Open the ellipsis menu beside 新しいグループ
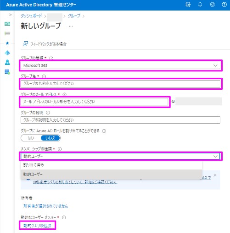The image size is (230, 233). 71,26
